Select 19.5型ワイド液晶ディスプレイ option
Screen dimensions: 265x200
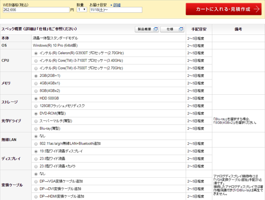point(36,151)
